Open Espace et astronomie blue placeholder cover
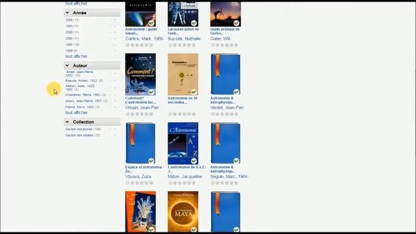Viewport: 416px width, 234px height. [140, 143]
